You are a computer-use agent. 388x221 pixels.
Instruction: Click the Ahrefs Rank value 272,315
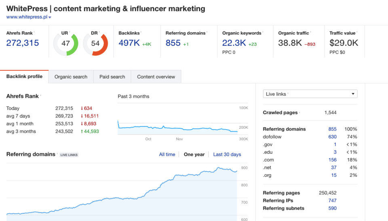coord(23,43)
